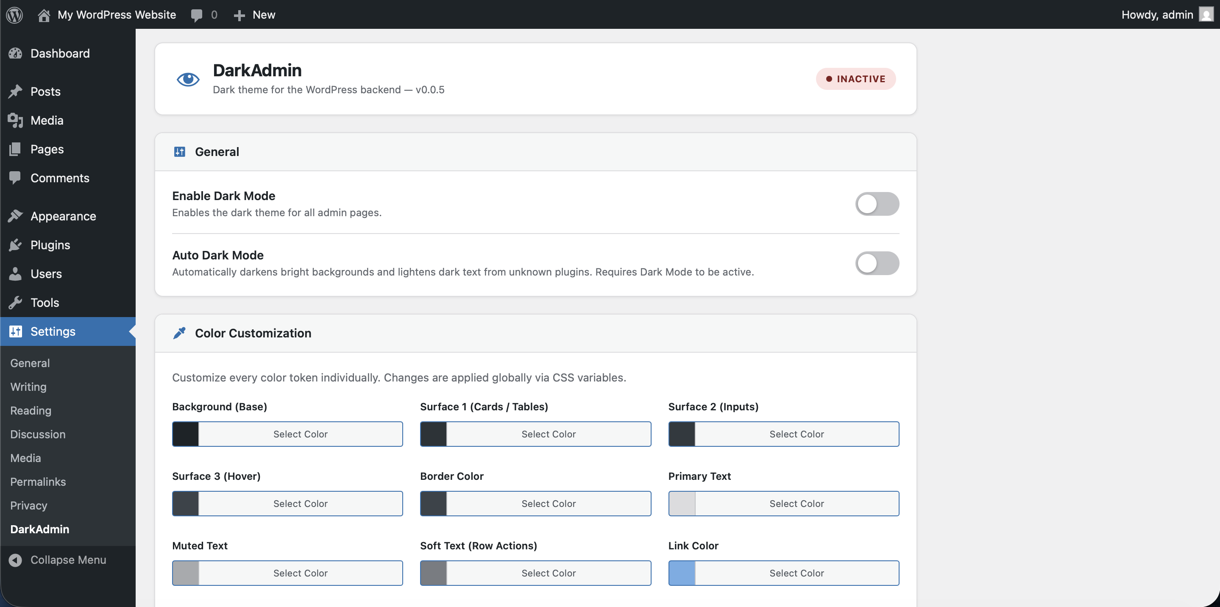Click the INACTIVE status badge
The height and width of the screenshot is (607, 1220).
point(855,78)
